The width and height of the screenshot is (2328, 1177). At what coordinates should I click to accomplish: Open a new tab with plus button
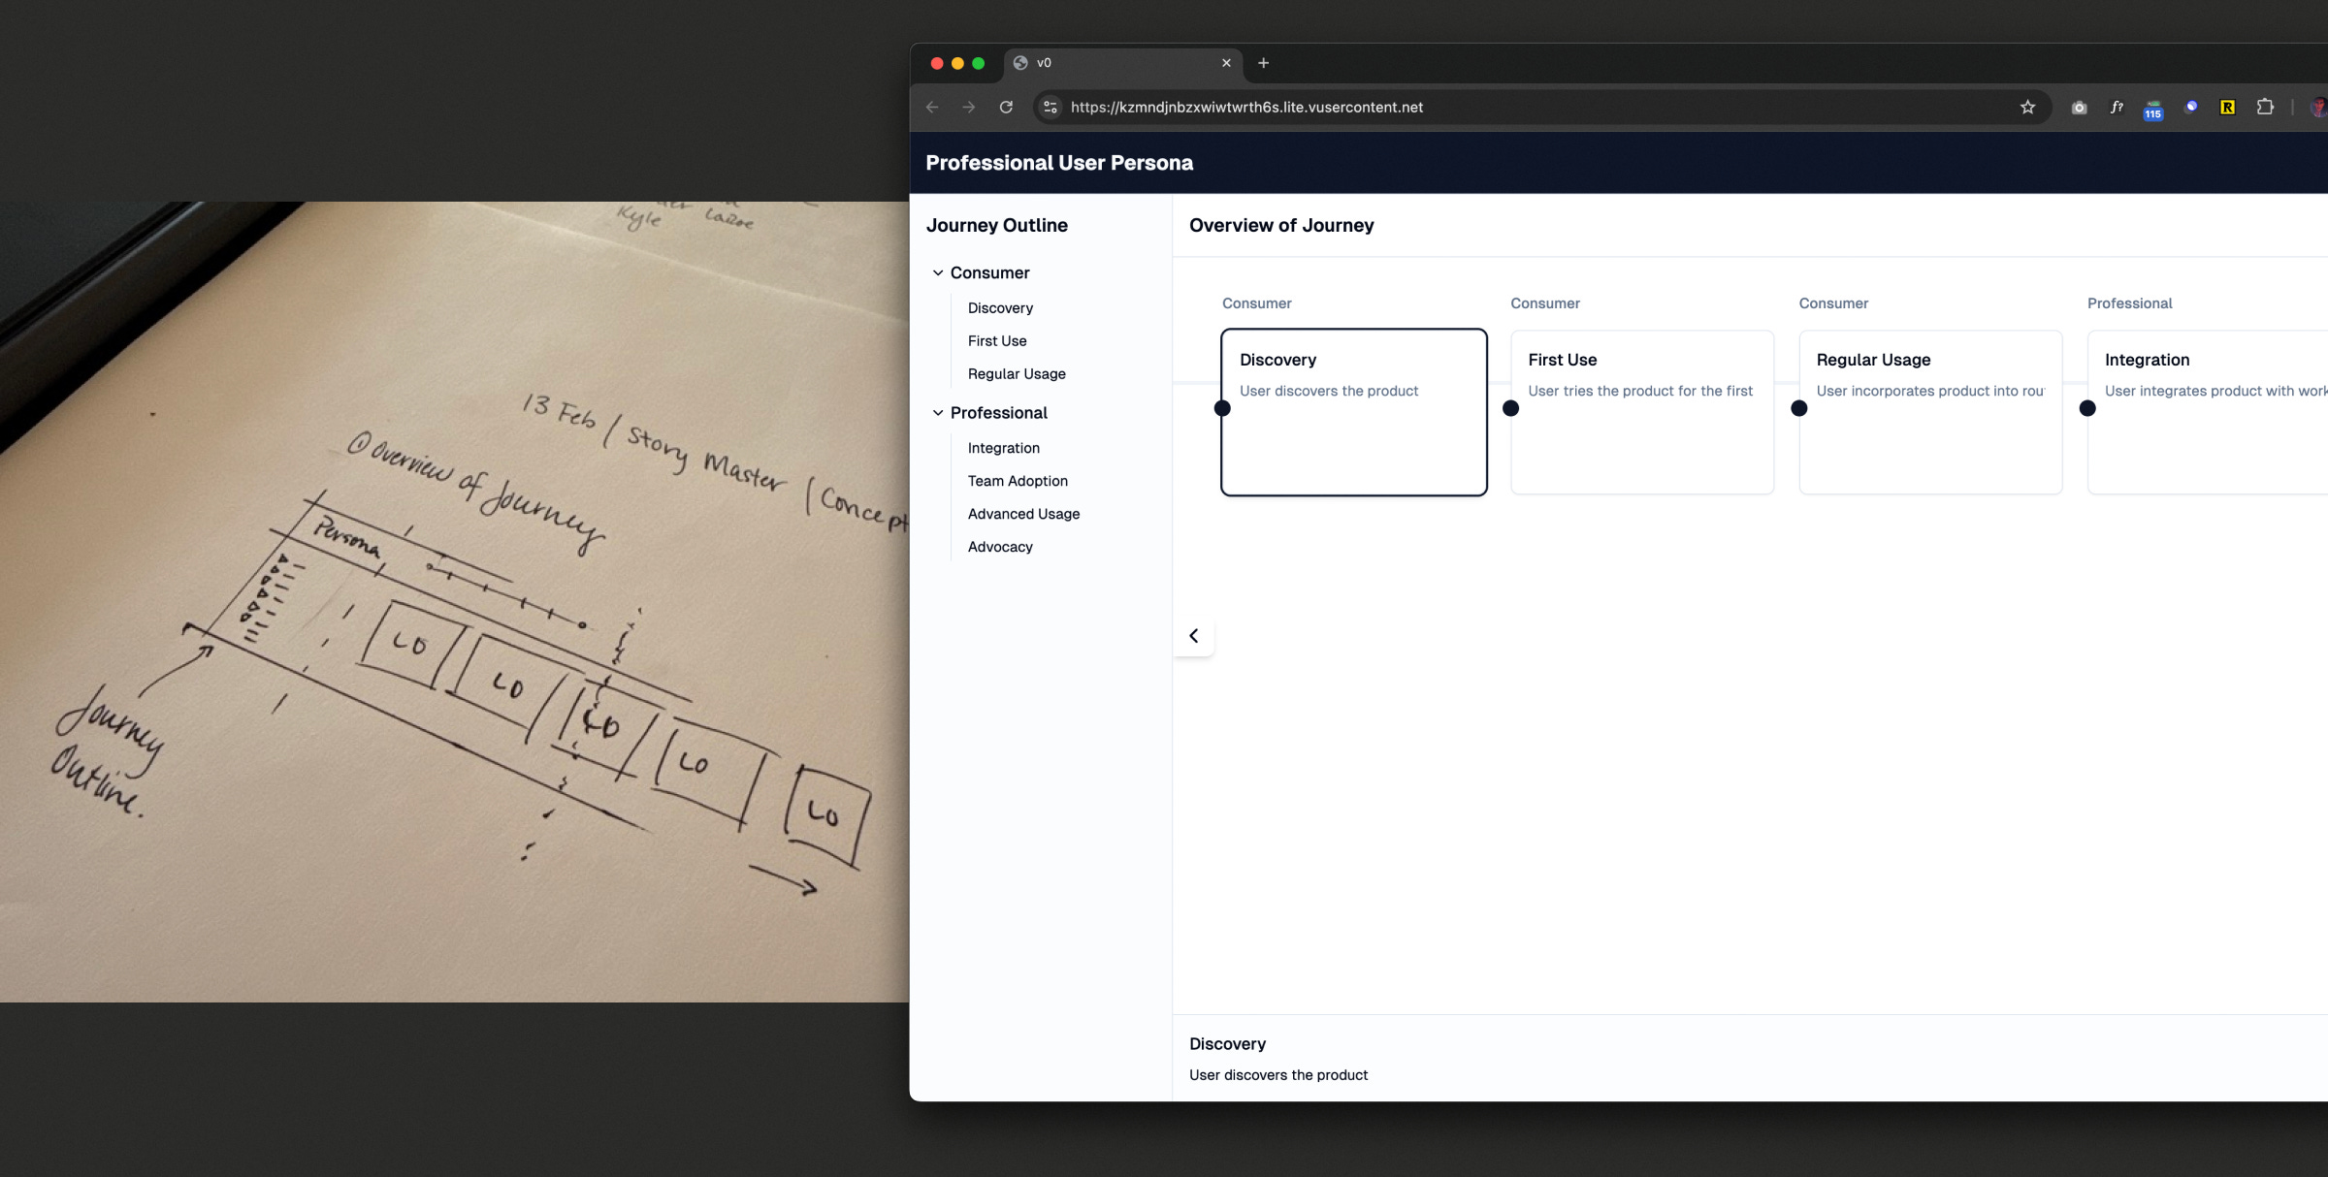pyautogui.click(x=1263, y=63)
